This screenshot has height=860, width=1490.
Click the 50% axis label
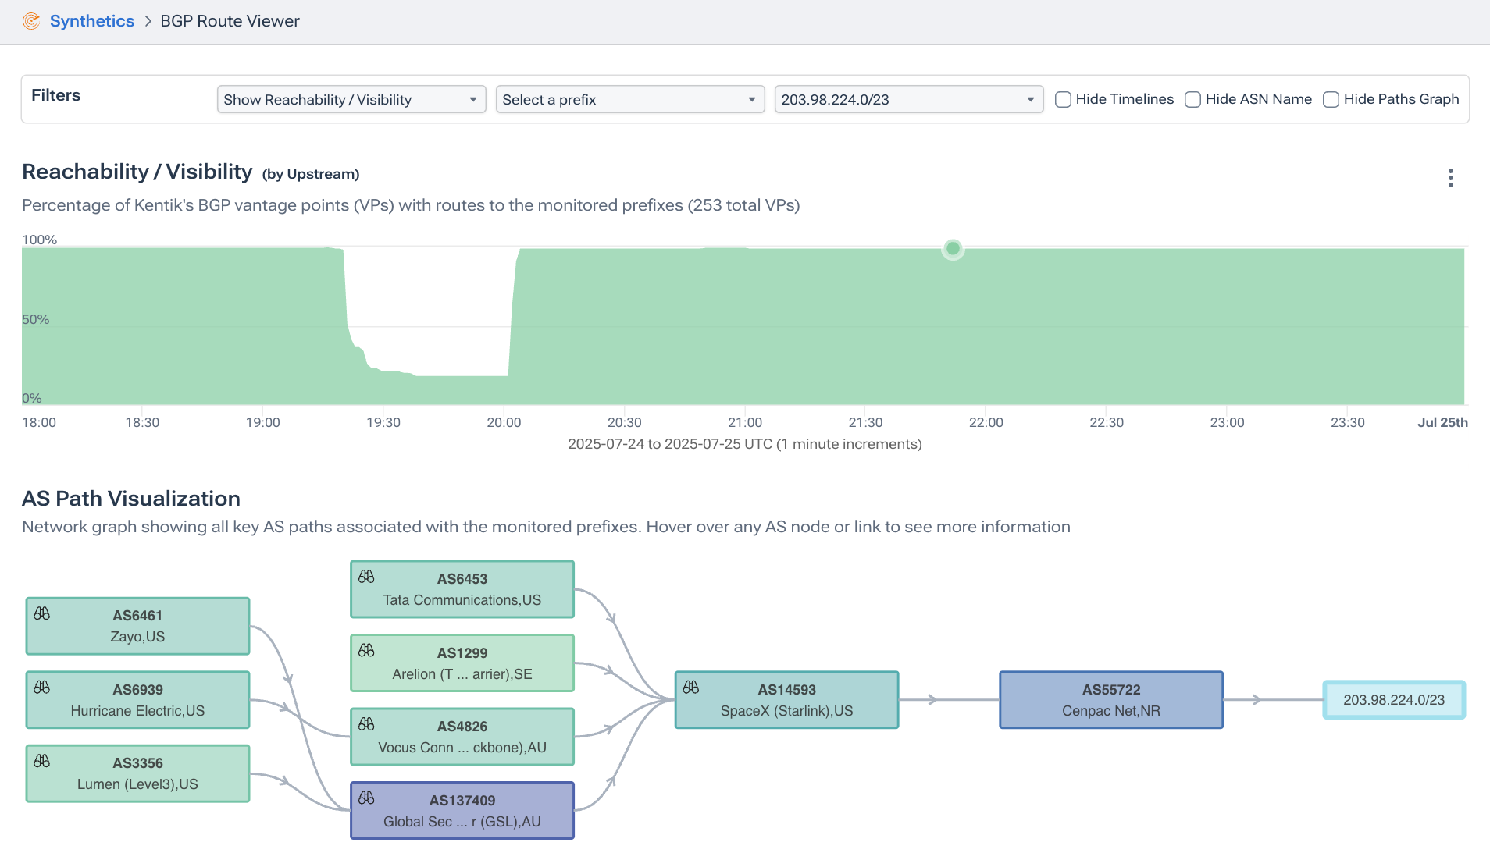[x=35, y=319]
